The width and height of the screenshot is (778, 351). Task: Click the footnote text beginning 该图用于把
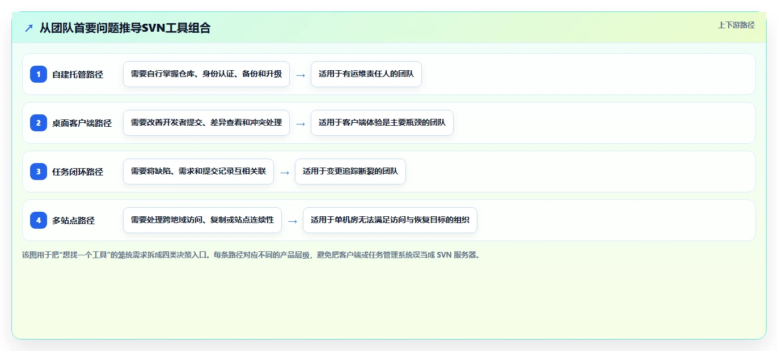(251, 255)
